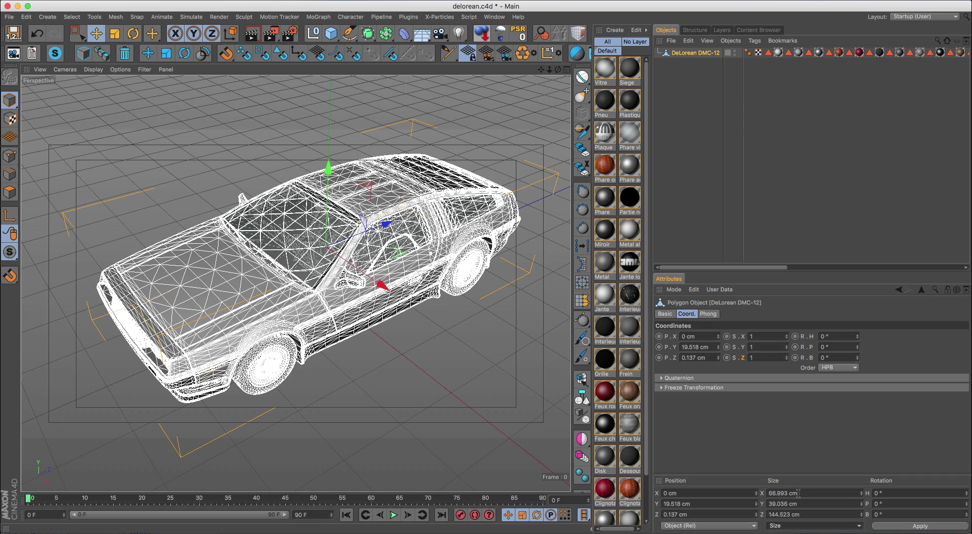Click Object Manager horizontal scrollbar

723,267
